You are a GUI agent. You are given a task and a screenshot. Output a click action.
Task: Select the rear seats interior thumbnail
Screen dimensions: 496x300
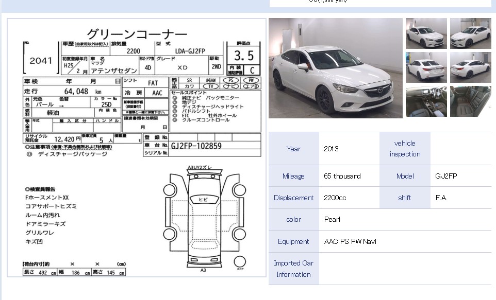pos(470,102)
